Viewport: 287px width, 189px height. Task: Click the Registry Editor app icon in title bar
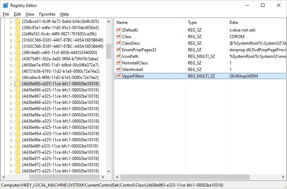tap(6, 6)
